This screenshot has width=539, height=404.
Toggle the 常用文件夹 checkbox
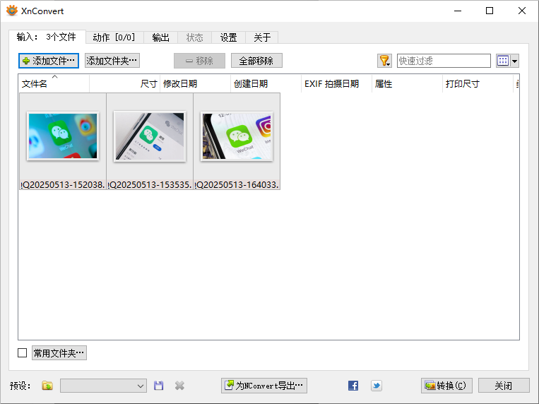23,352
